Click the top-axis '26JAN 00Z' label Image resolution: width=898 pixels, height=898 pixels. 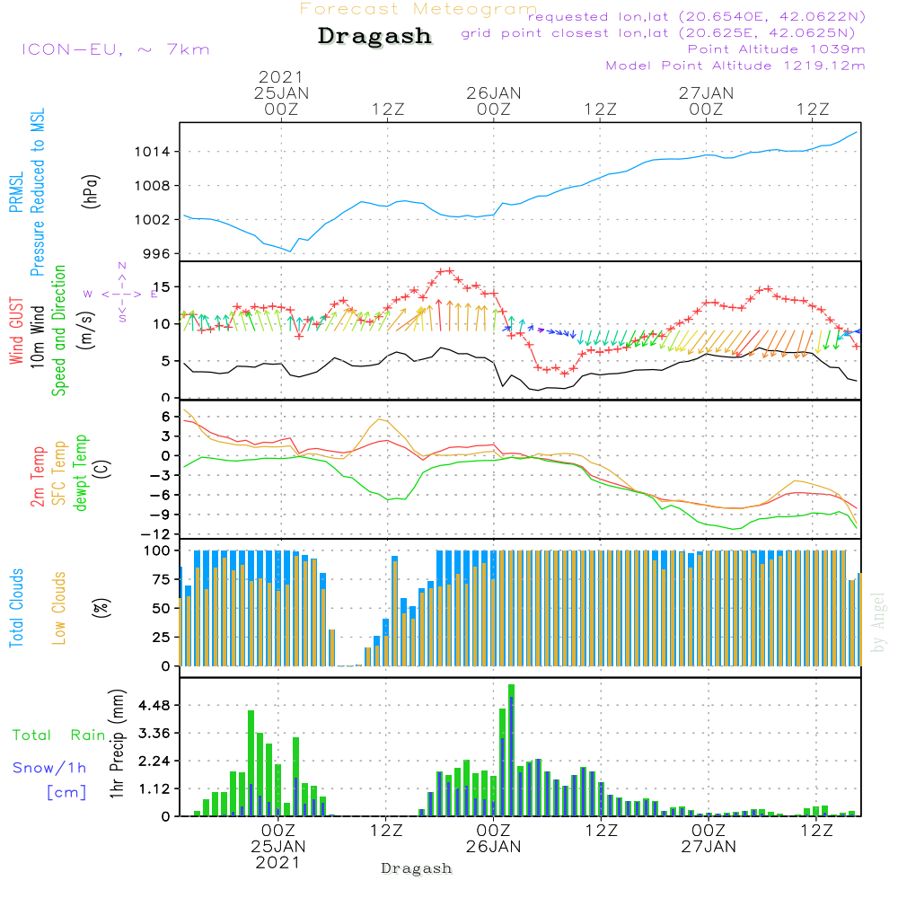tap(494, 101)
